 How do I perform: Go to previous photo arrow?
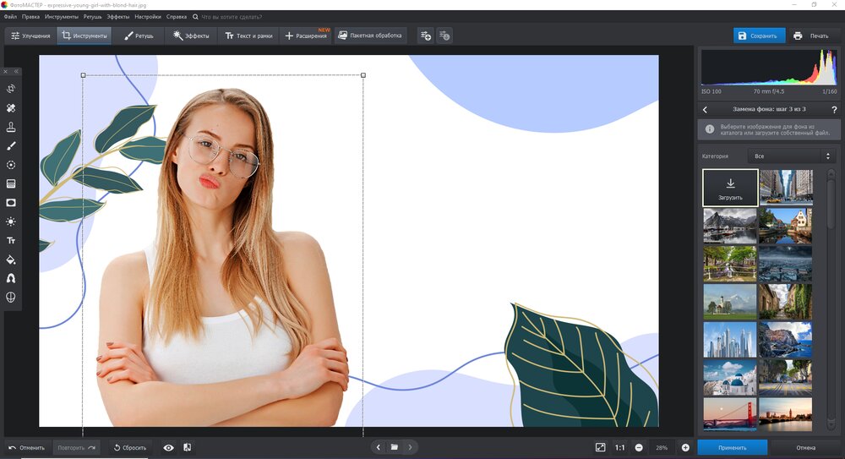pyautogui.click(x=379, y=447)
